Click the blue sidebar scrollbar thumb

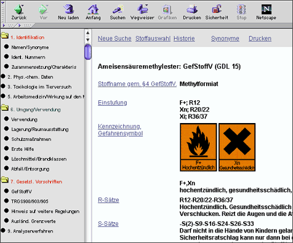point(88,52)
